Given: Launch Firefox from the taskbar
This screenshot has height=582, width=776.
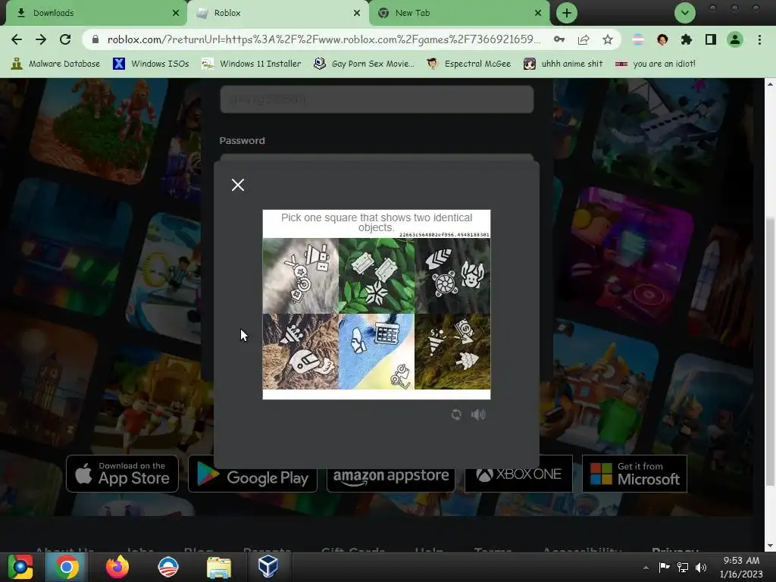Looking at the screenshot, I should click(x=117, y=567).
